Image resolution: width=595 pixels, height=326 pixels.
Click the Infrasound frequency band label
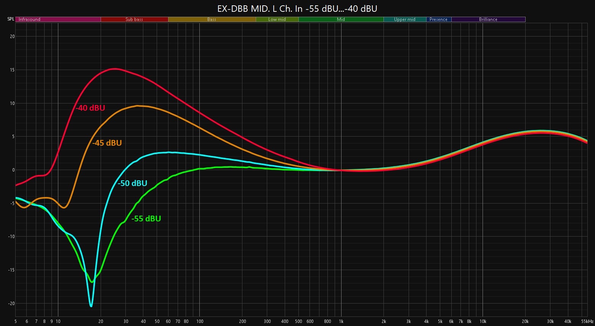(x=58, y=19)
